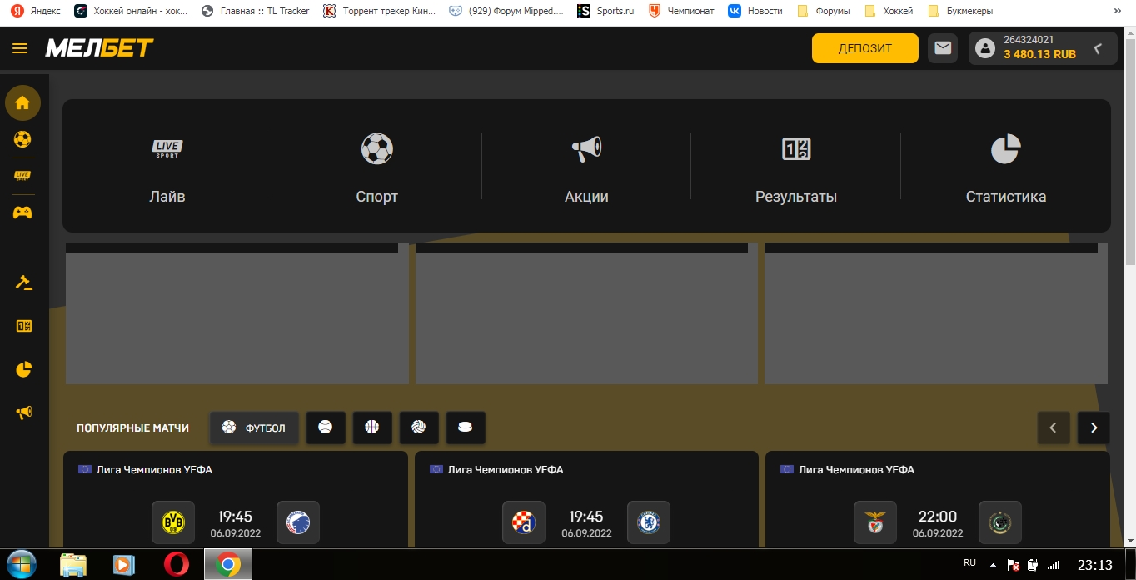The width and height of the screenshot is (1136, 580).
Task: Click the ДЕПОЗИТ button
Action: pos(865,48)
